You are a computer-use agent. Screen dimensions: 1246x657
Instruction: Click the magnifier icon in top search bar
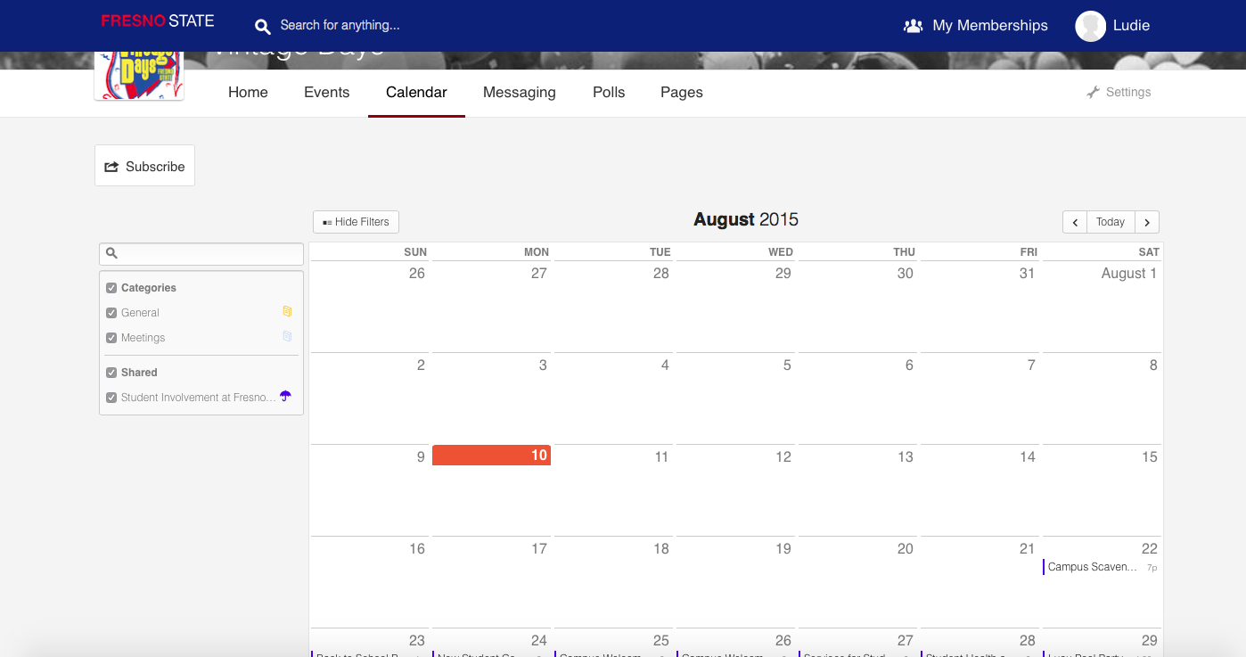262,26
